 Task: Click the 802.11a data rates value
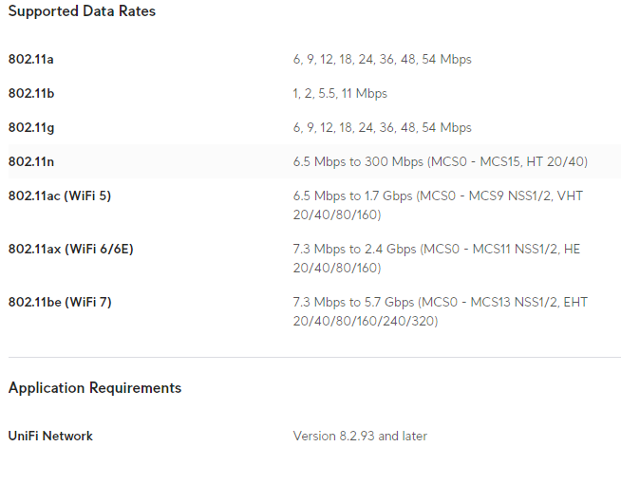(x=382, y=60)
